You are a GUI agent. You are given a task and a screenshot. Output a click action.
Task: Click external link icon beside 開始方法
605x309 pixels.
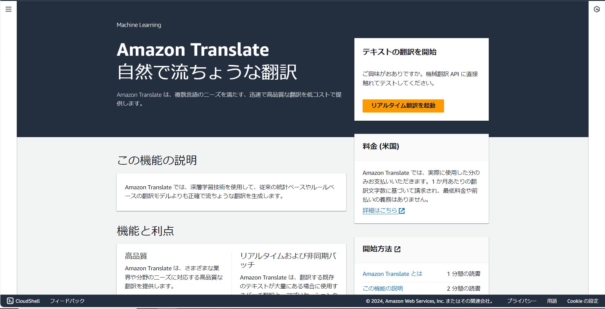pyautogui.click(x=397, y=249)
